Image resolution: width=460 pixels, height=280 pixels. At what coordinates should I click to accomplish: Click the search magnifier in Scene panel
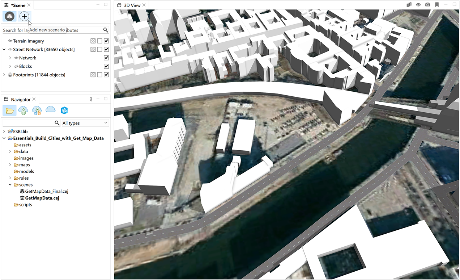(106, 30)
